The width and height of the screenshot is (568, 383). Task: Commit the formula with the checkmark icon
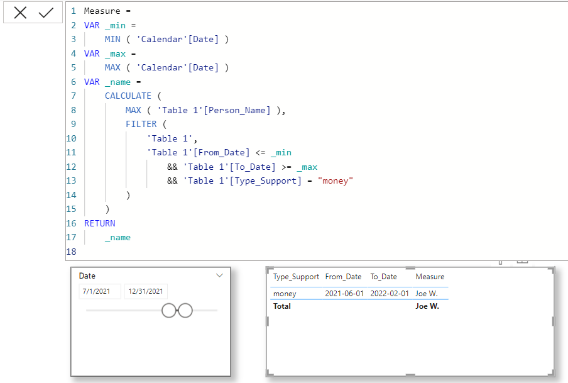pos(46,13)
